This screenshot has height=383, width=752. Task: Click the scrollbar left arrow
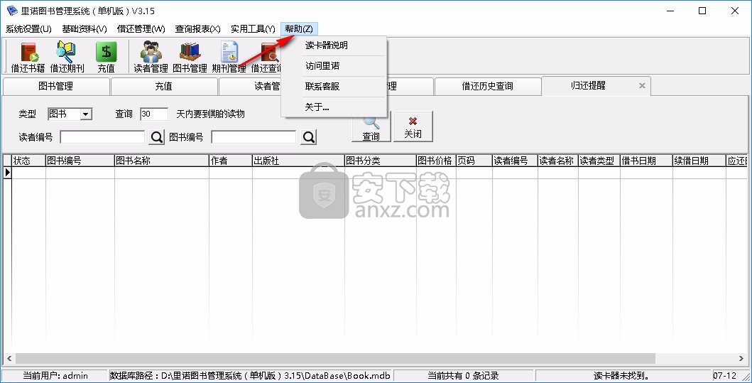(x=9, y=359)
